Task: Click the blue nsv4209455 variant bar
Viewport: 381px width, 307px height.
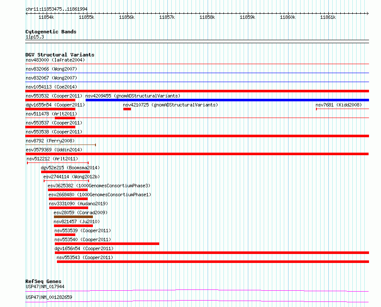Action: click(x=227, y=100)
